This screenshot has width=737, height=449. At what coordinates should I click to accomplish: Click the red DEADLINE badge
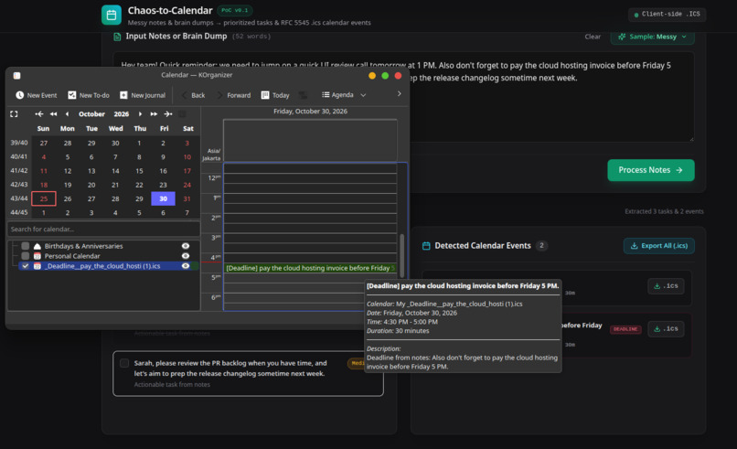click(625, 329)
